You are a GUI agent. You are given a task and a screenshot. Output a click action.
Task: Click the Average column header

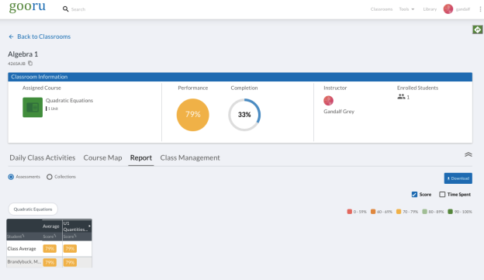(51, 226)
